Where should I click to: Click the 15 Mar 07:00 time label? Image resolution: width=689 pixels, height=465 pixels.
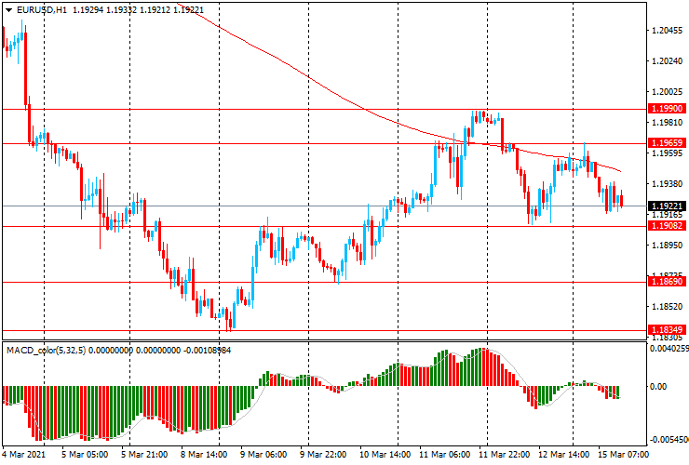tap(624, 456)
